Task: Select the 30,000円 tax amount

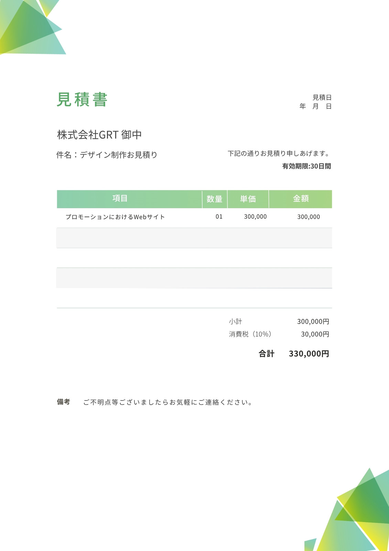Action: point(315,334)
